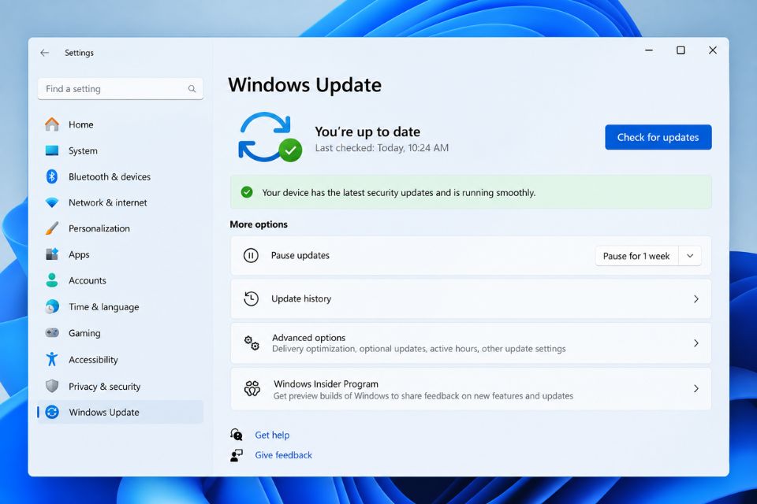The image size is (757, 504).
Task: Click Get preview builds description text
Action: click(x=423, y=396)
